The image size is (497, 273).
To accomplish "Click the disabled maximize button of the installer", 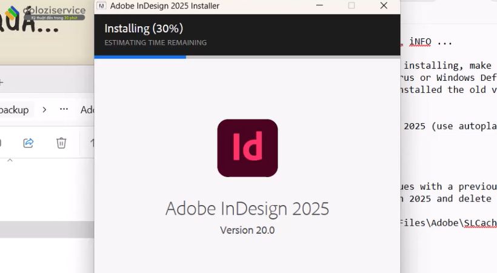I will (x=351, y=5).
